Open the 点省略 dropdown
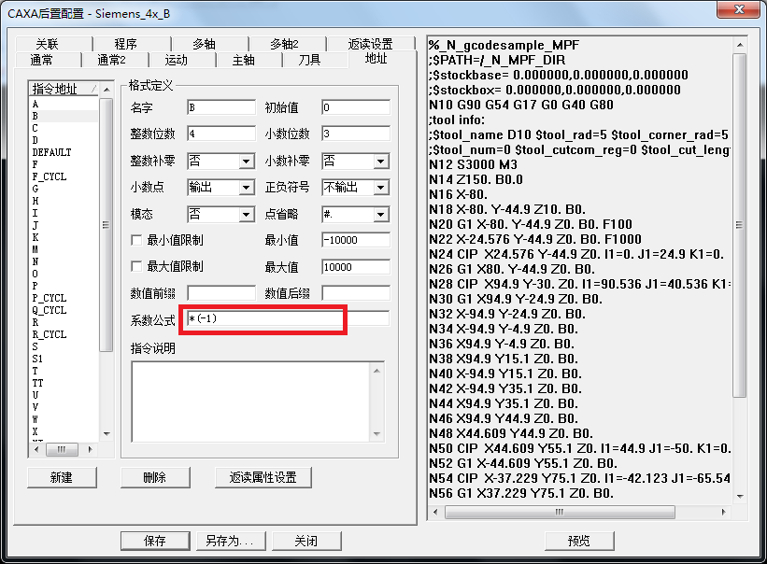Screen dimensions: 767x564 [381, 214]
